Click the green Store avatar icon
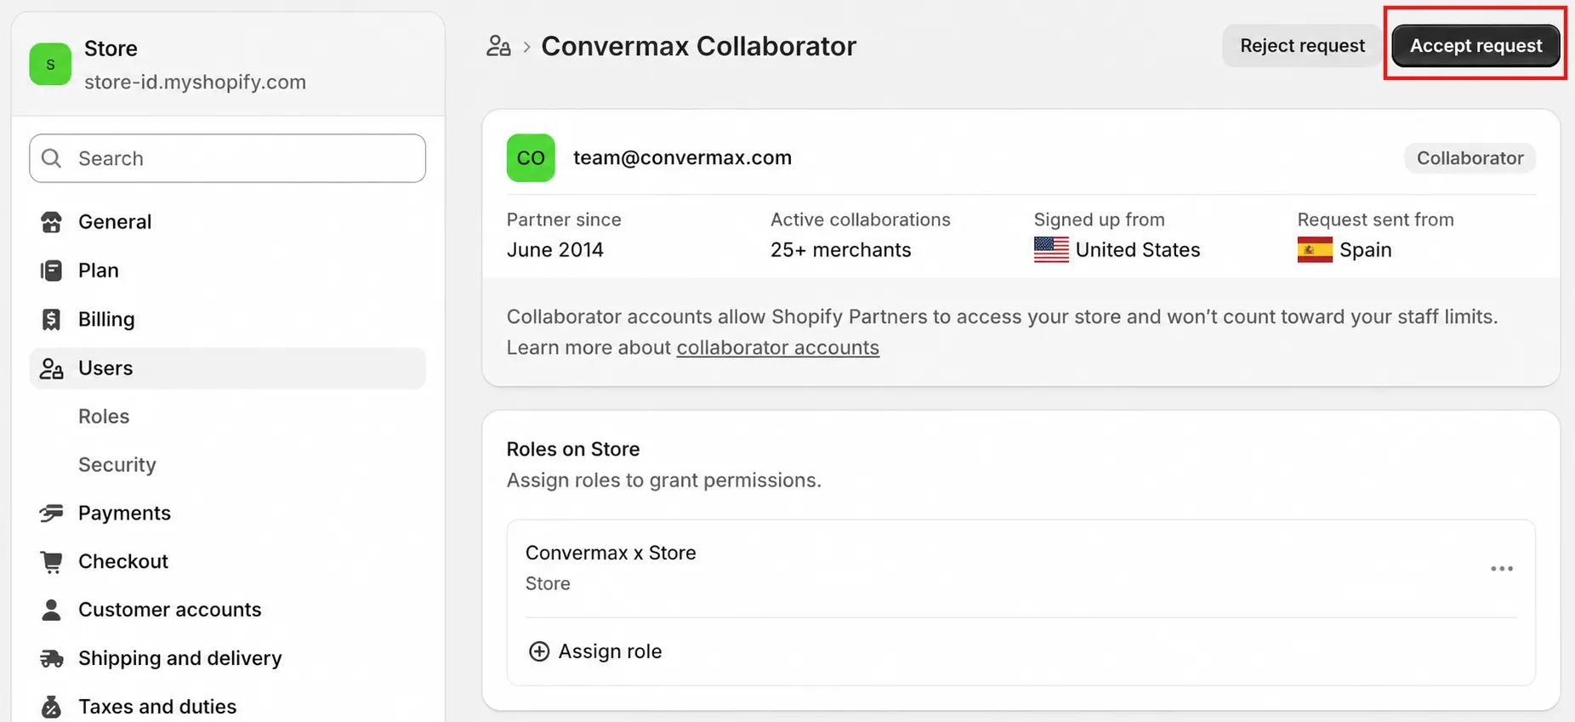This screenshot has width=1575, height=722. click(x=50, y=65)
